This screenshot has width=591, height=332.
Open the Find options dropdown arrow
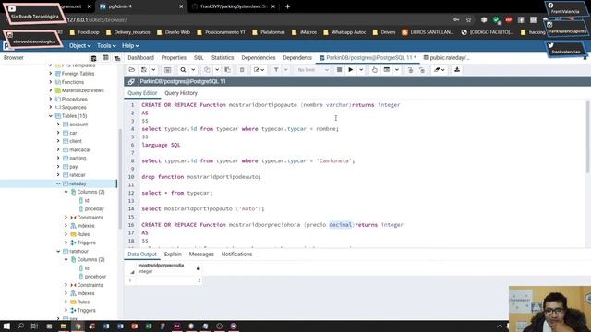[x=193, y=70]
